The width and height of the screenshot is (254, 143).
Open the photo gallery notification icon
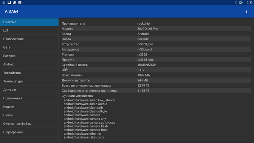coord(15,2)
